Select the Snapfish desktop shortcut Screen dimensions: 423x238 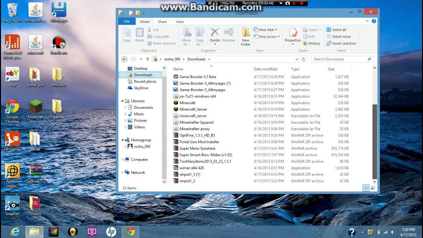[x=12, y=206]
